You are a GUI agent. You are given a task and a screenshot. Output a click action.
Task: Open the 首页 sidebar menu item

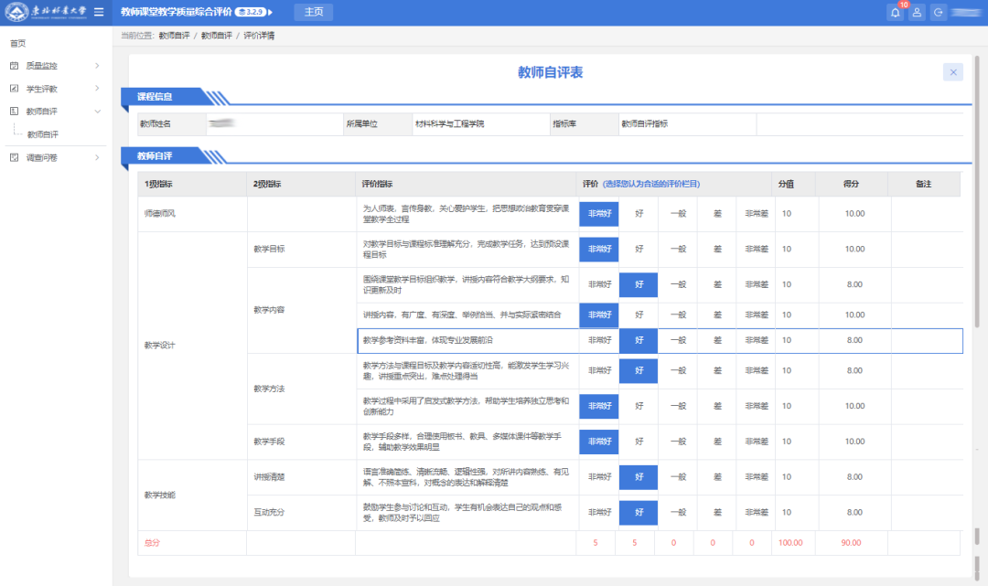(x=17, y=43)
